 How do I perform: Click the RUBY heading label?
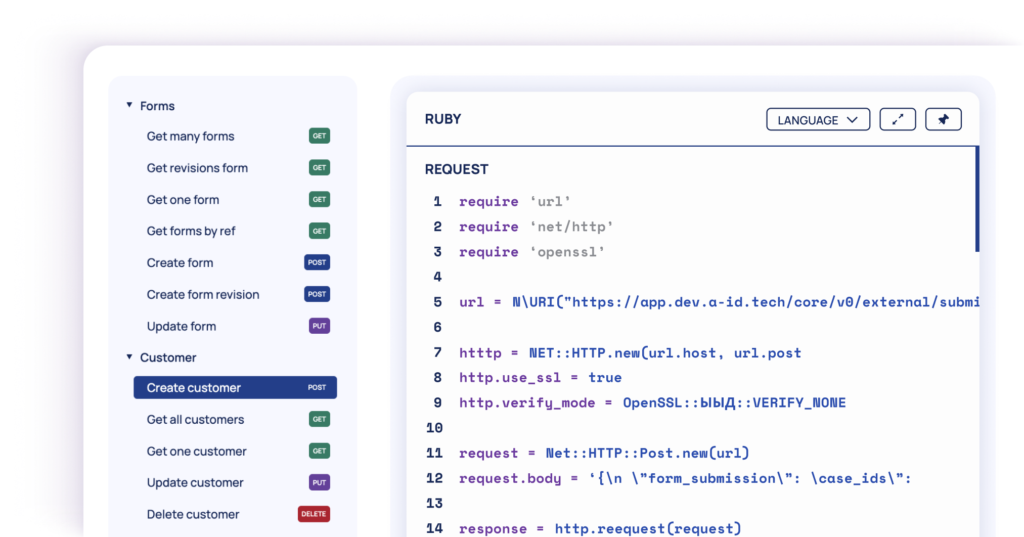click(443, 119)
